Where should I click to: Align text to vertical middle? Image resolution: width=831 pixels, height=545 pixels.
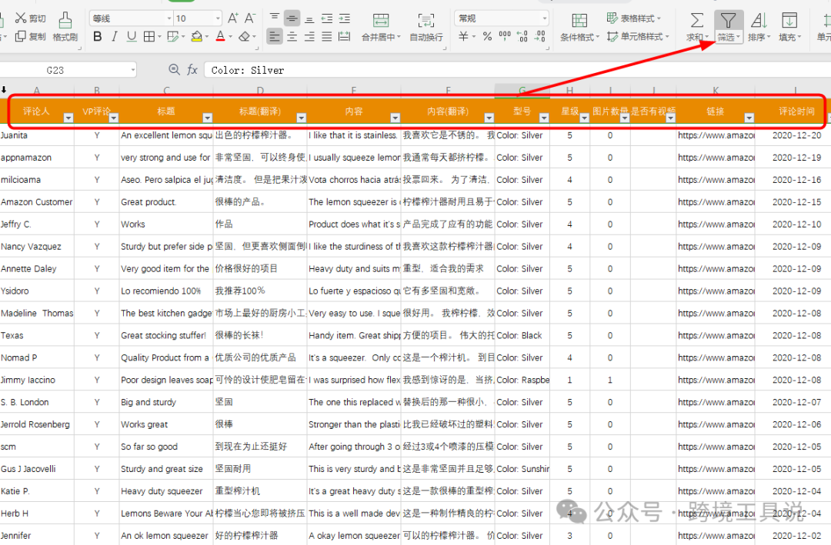tap(292, 18)
